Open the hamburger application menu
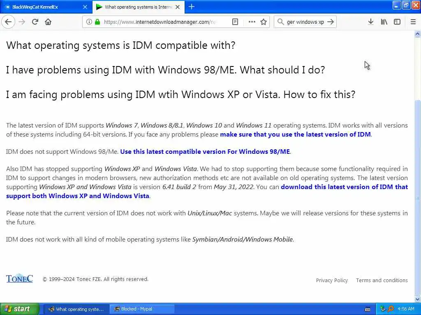421x315 pixels. point(413,22)
